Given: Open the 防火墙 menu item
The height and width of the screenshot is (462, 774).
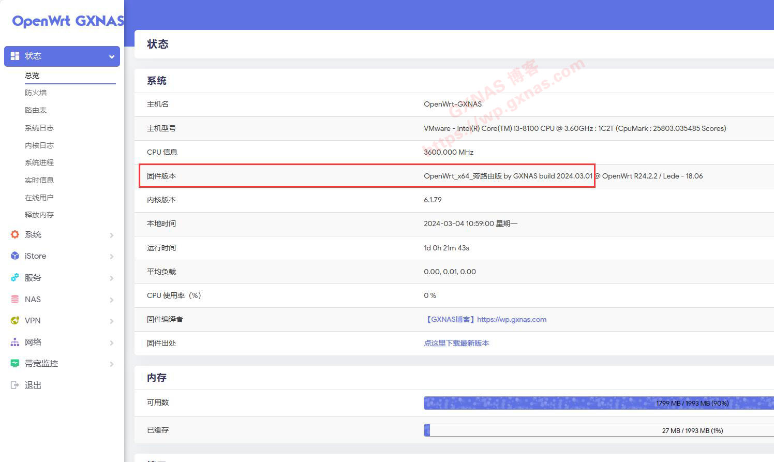Looking at the screenshot, I should 36,92.
